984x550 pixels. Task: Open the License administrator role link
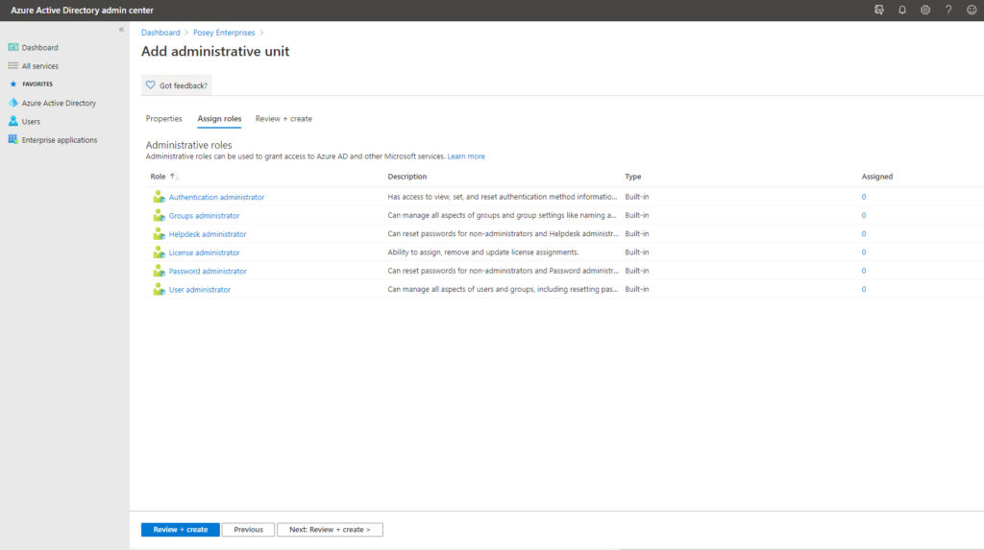pyautogui.click(x=204, y=252)
